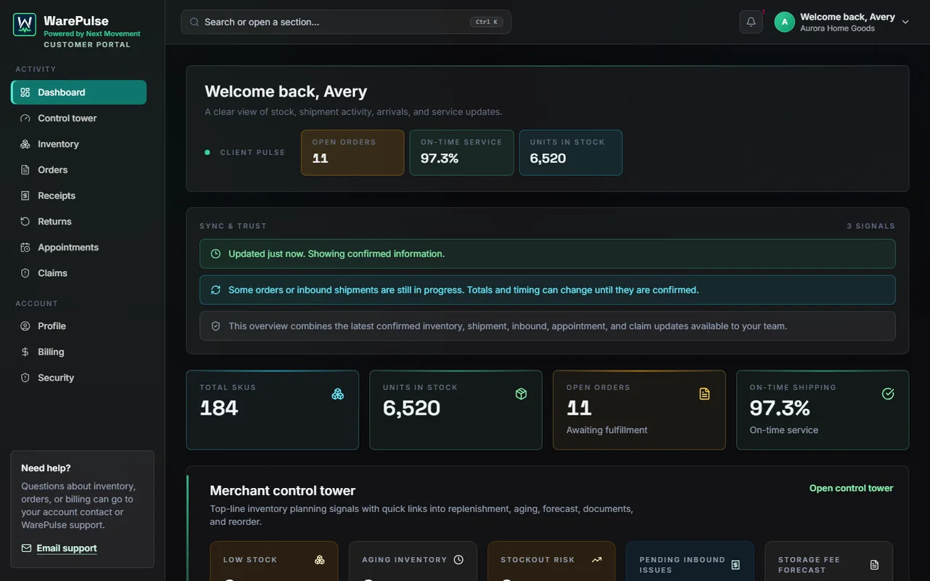930x581 pixels.
Task: Open Security in the Account menu
Action: [x=79, y=378]
